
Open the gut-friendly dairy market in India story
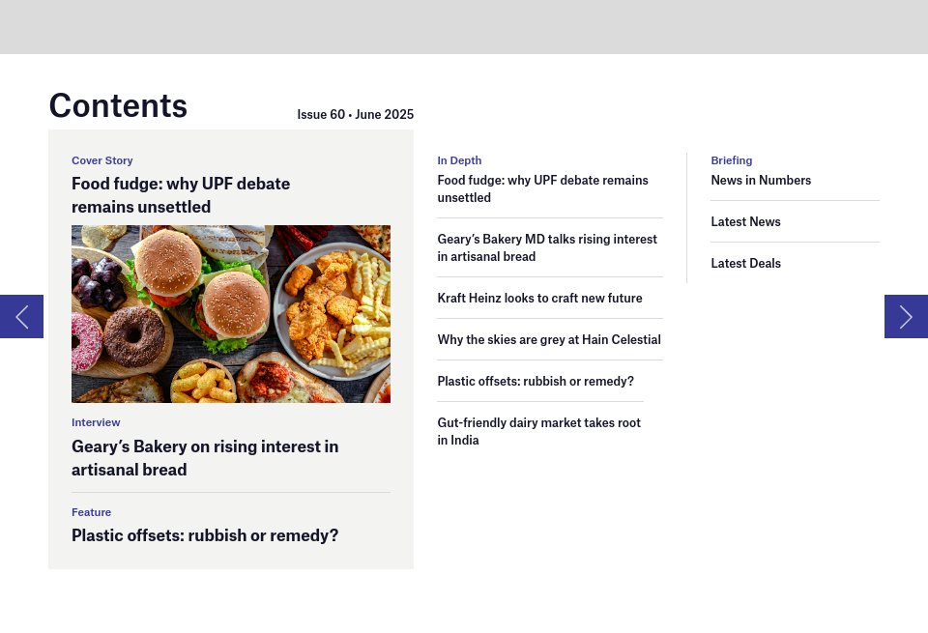click(x=538, y=431)
